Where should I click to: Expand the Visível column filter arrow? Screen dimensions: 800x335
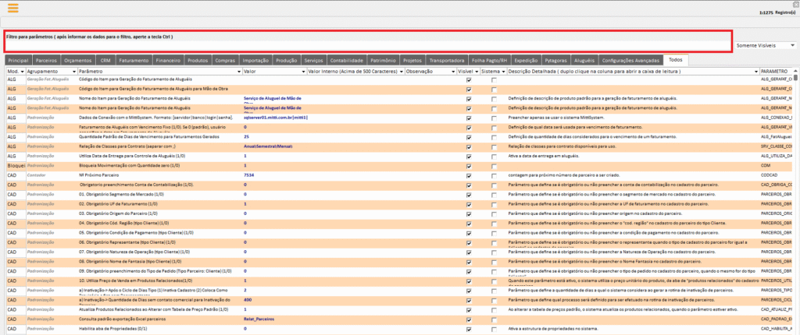point(477,72)
